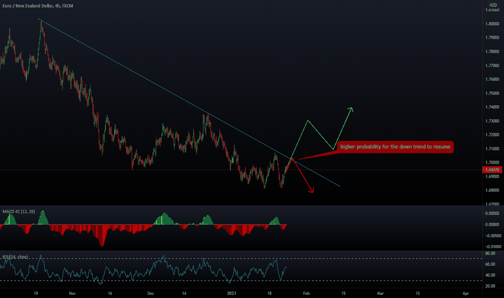Click the Apr label on time axis
504x298 pixels.
click(x=466, y=294)
